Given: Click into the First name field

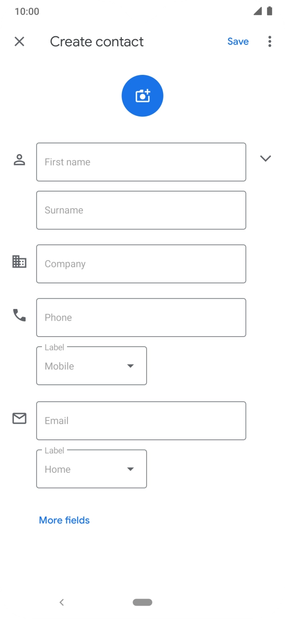Looking at the screenshot, I should point(141,162).
